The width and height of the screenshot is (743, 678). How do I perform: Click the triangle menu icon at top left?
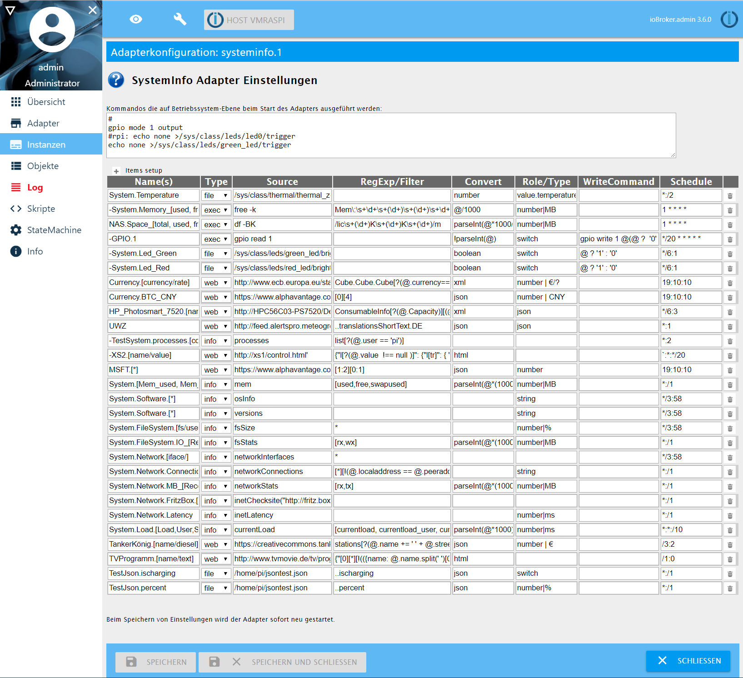[x=10, y=10]
